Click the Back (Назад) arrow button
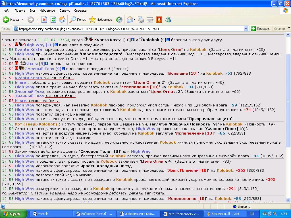This screenshot has width=291, height=218. (x=6, y=20)
